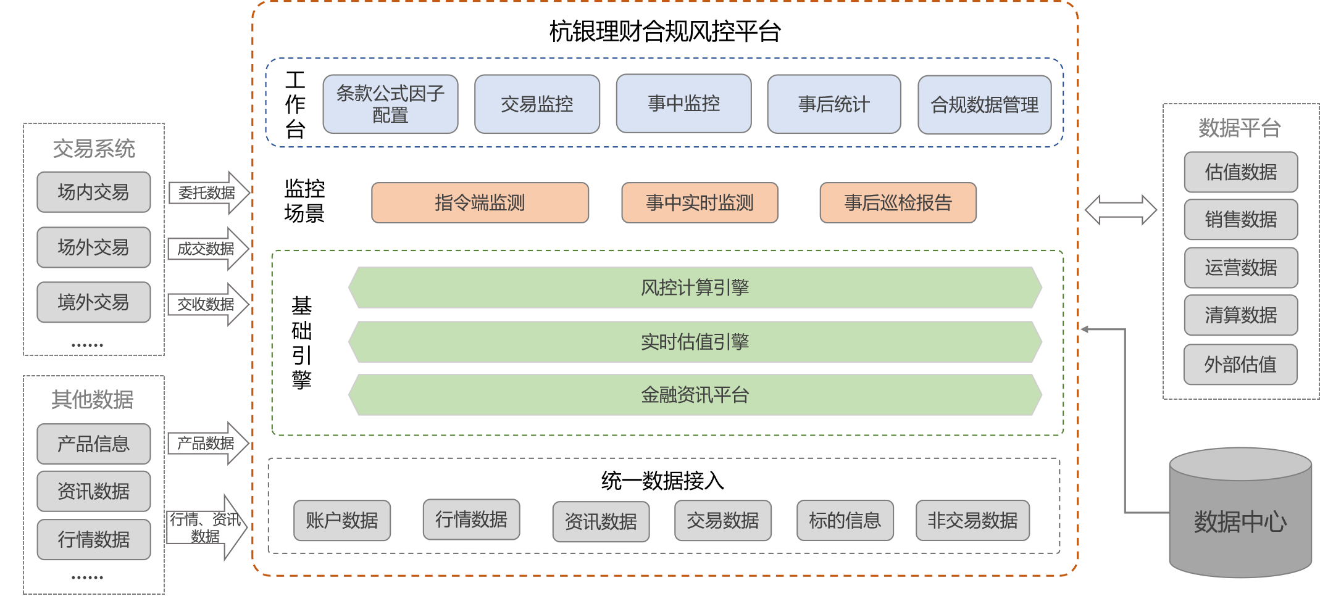Select the 合规数据管理 box
1320x596 pixels.
tap(985, 105)
